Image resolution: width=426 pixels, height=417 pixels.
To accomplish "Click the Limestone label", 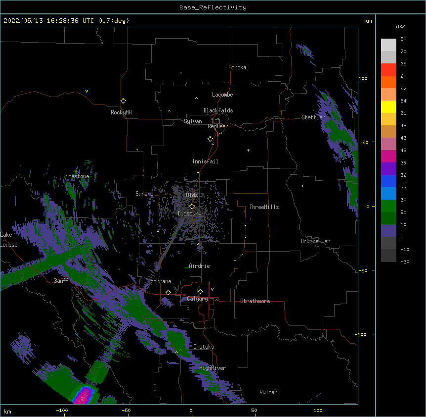I will pos(76,176).
